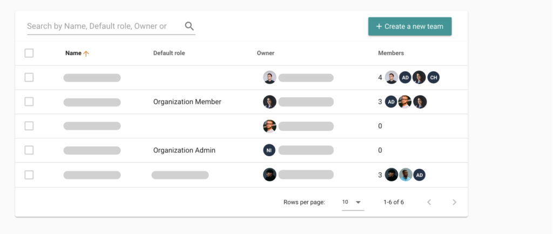This screenshot has width=553, height=234.
Task: Check the first team row checkbox
Action: 29,77
